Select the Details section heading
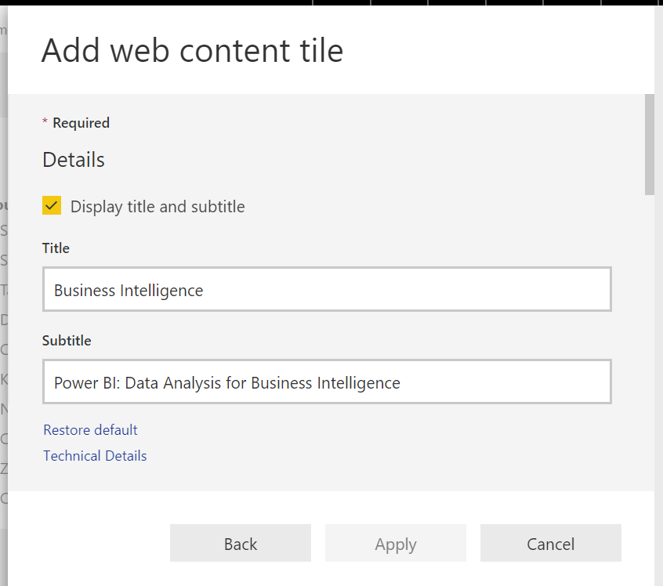 [74, 160]
